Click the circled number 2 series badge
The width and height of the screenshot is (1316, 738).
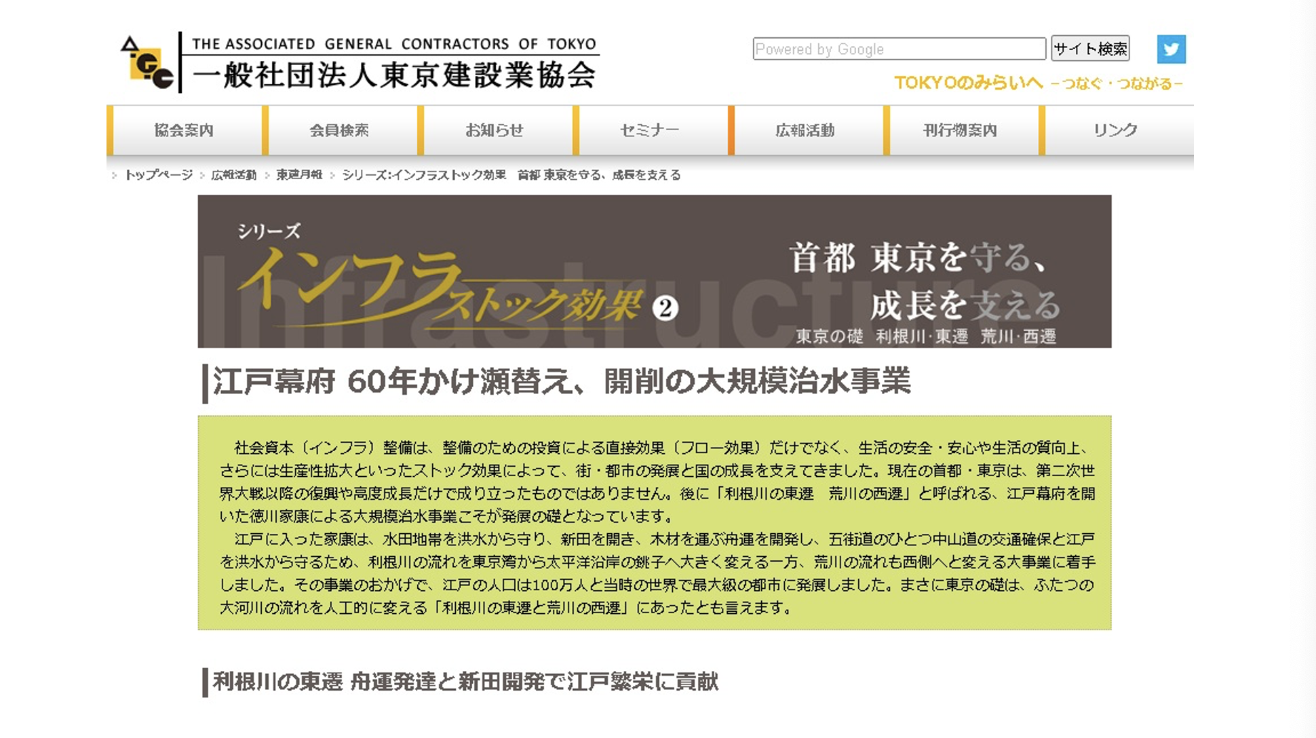[x=665, y=308]
